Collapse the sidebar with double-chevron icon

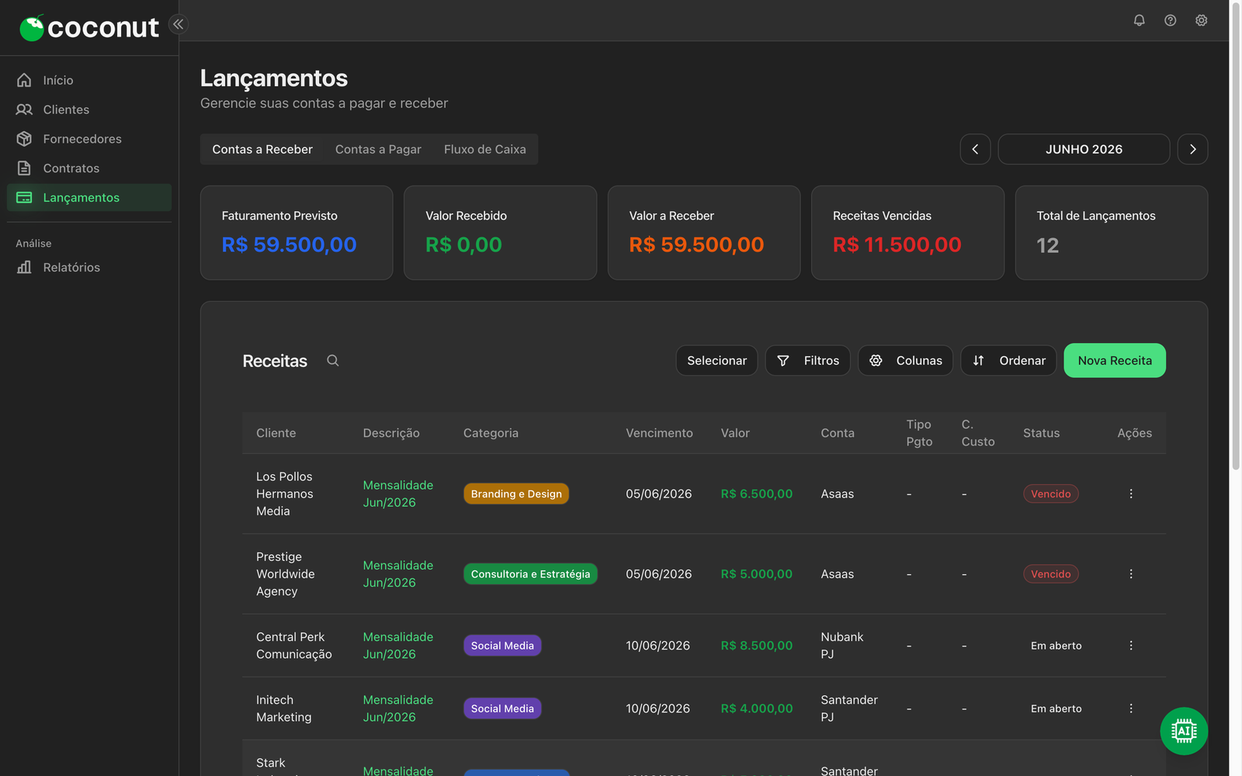tap(179, 24)
